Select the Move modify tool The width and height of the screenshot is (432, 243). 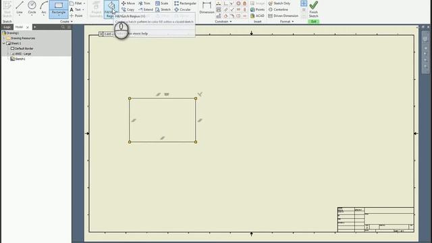pyautogui.click(x=128, y=3)
